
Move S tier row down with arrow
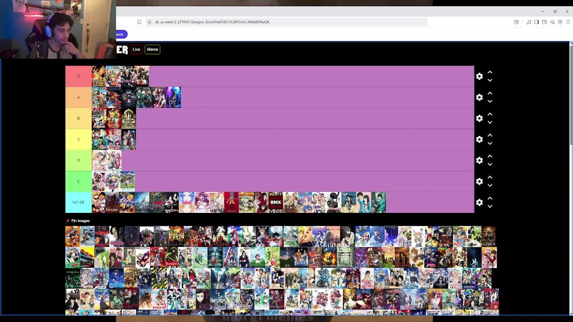coord(490,80)
